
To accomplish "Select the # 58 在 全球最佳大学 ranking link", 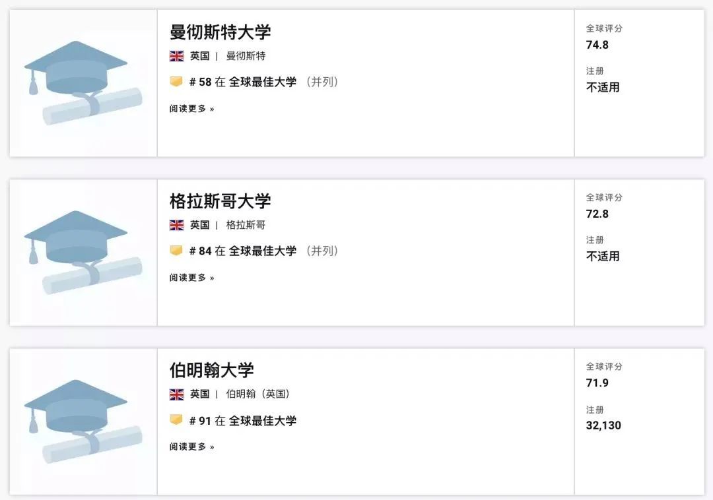I will click(243, 82).
